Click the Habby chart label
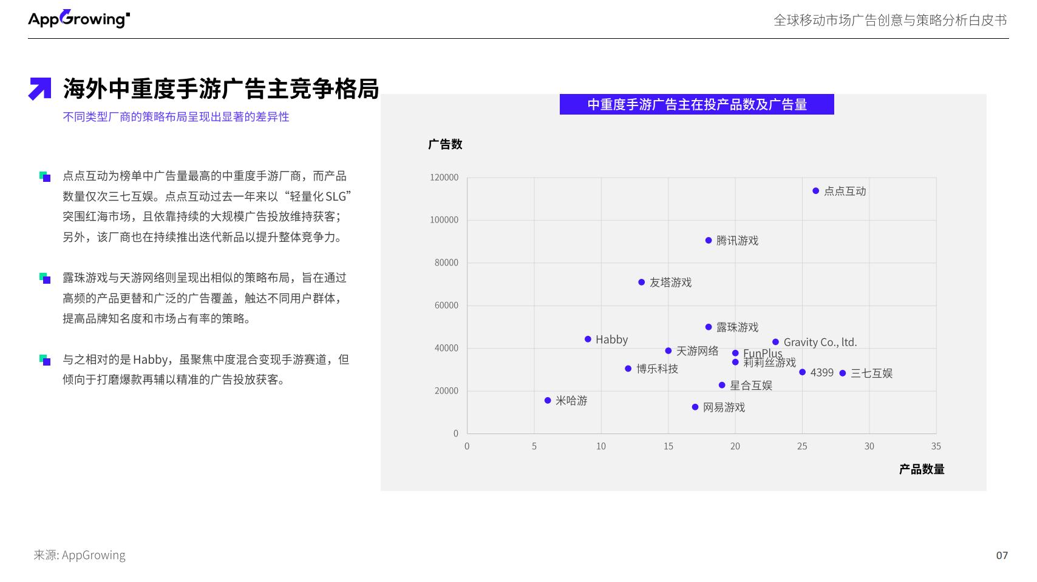Image resolution: width=1037 pixels, height=582 pixels. coord(612,339)
